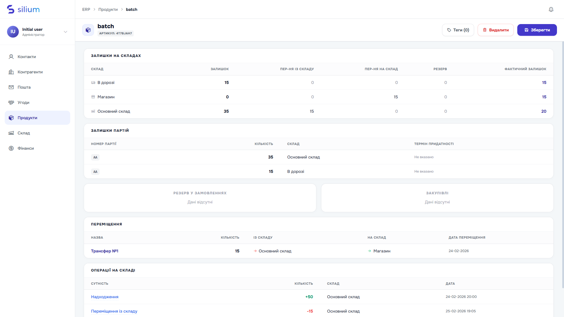Click the batch breadcrumb item
The width and height of the screenshot is (564, 317).
coord(132,9)
